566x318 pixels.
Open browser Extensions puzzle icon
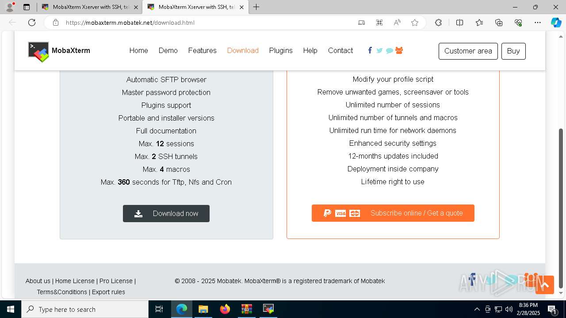pyautogui.click(x=438, y=23)
